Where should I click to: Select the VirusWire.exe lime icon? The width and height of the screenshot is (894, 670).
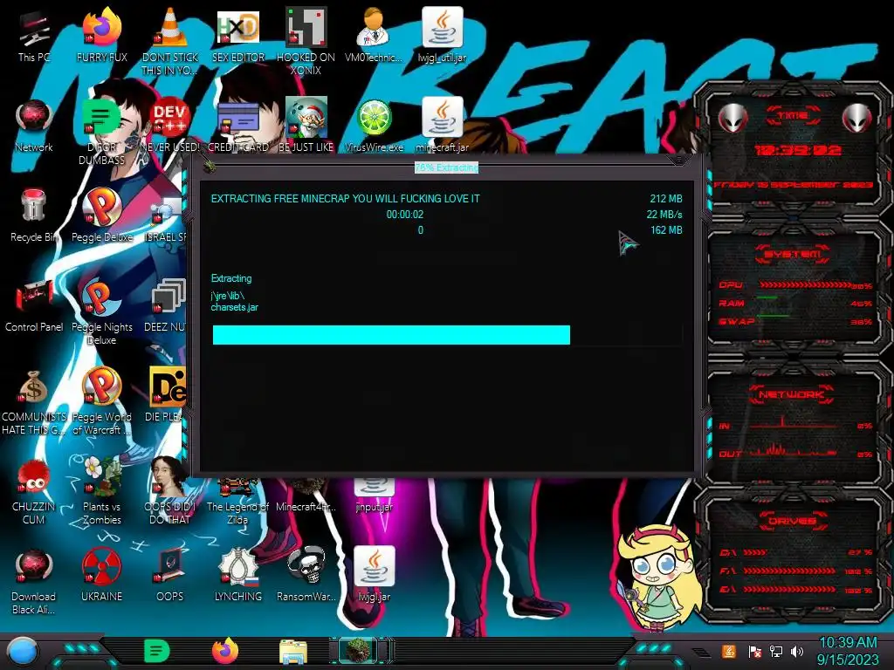tap(374, 126)
